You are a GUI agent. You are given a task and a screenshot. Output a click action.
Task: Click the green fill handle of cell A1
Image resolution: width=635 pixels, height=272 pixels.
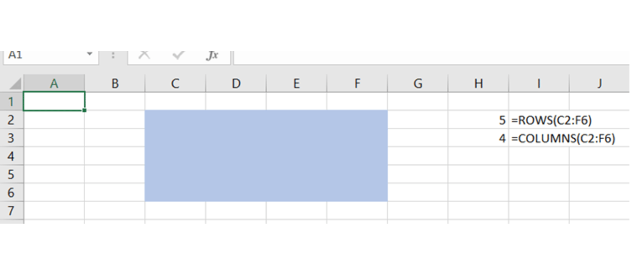(85, 110)
